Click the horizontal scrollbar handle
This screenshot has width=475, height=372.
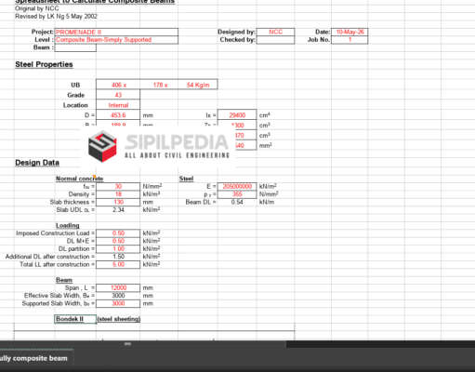[127, 344]
